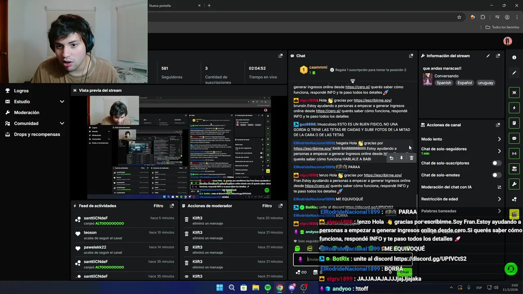
Task: Open Moderación in the sidebar
Action: click(x=27, y=112)
